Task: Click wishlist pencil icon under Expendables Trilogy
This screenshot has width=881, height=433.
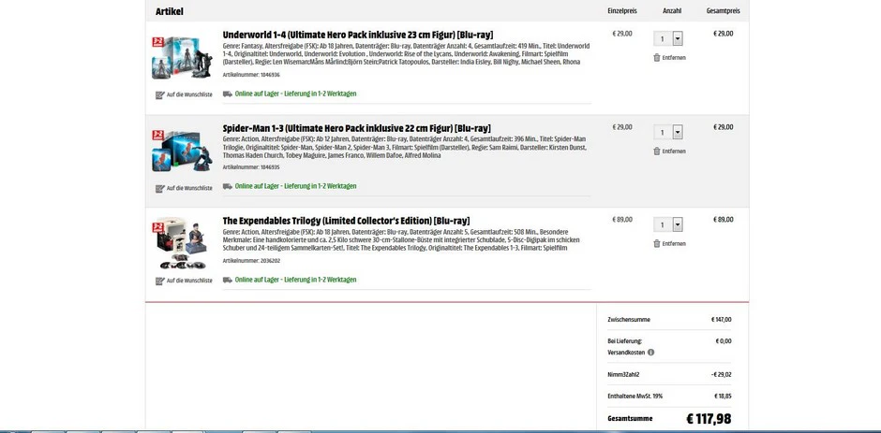Action: (x=159, y=281)
